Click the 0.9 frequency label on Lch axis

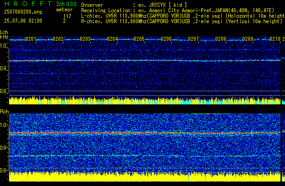(4, 69)
